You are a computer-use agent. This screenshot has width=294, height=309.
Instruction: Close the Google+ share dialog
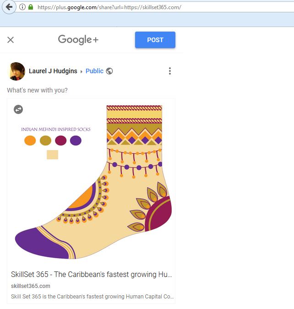coord(11,40)
